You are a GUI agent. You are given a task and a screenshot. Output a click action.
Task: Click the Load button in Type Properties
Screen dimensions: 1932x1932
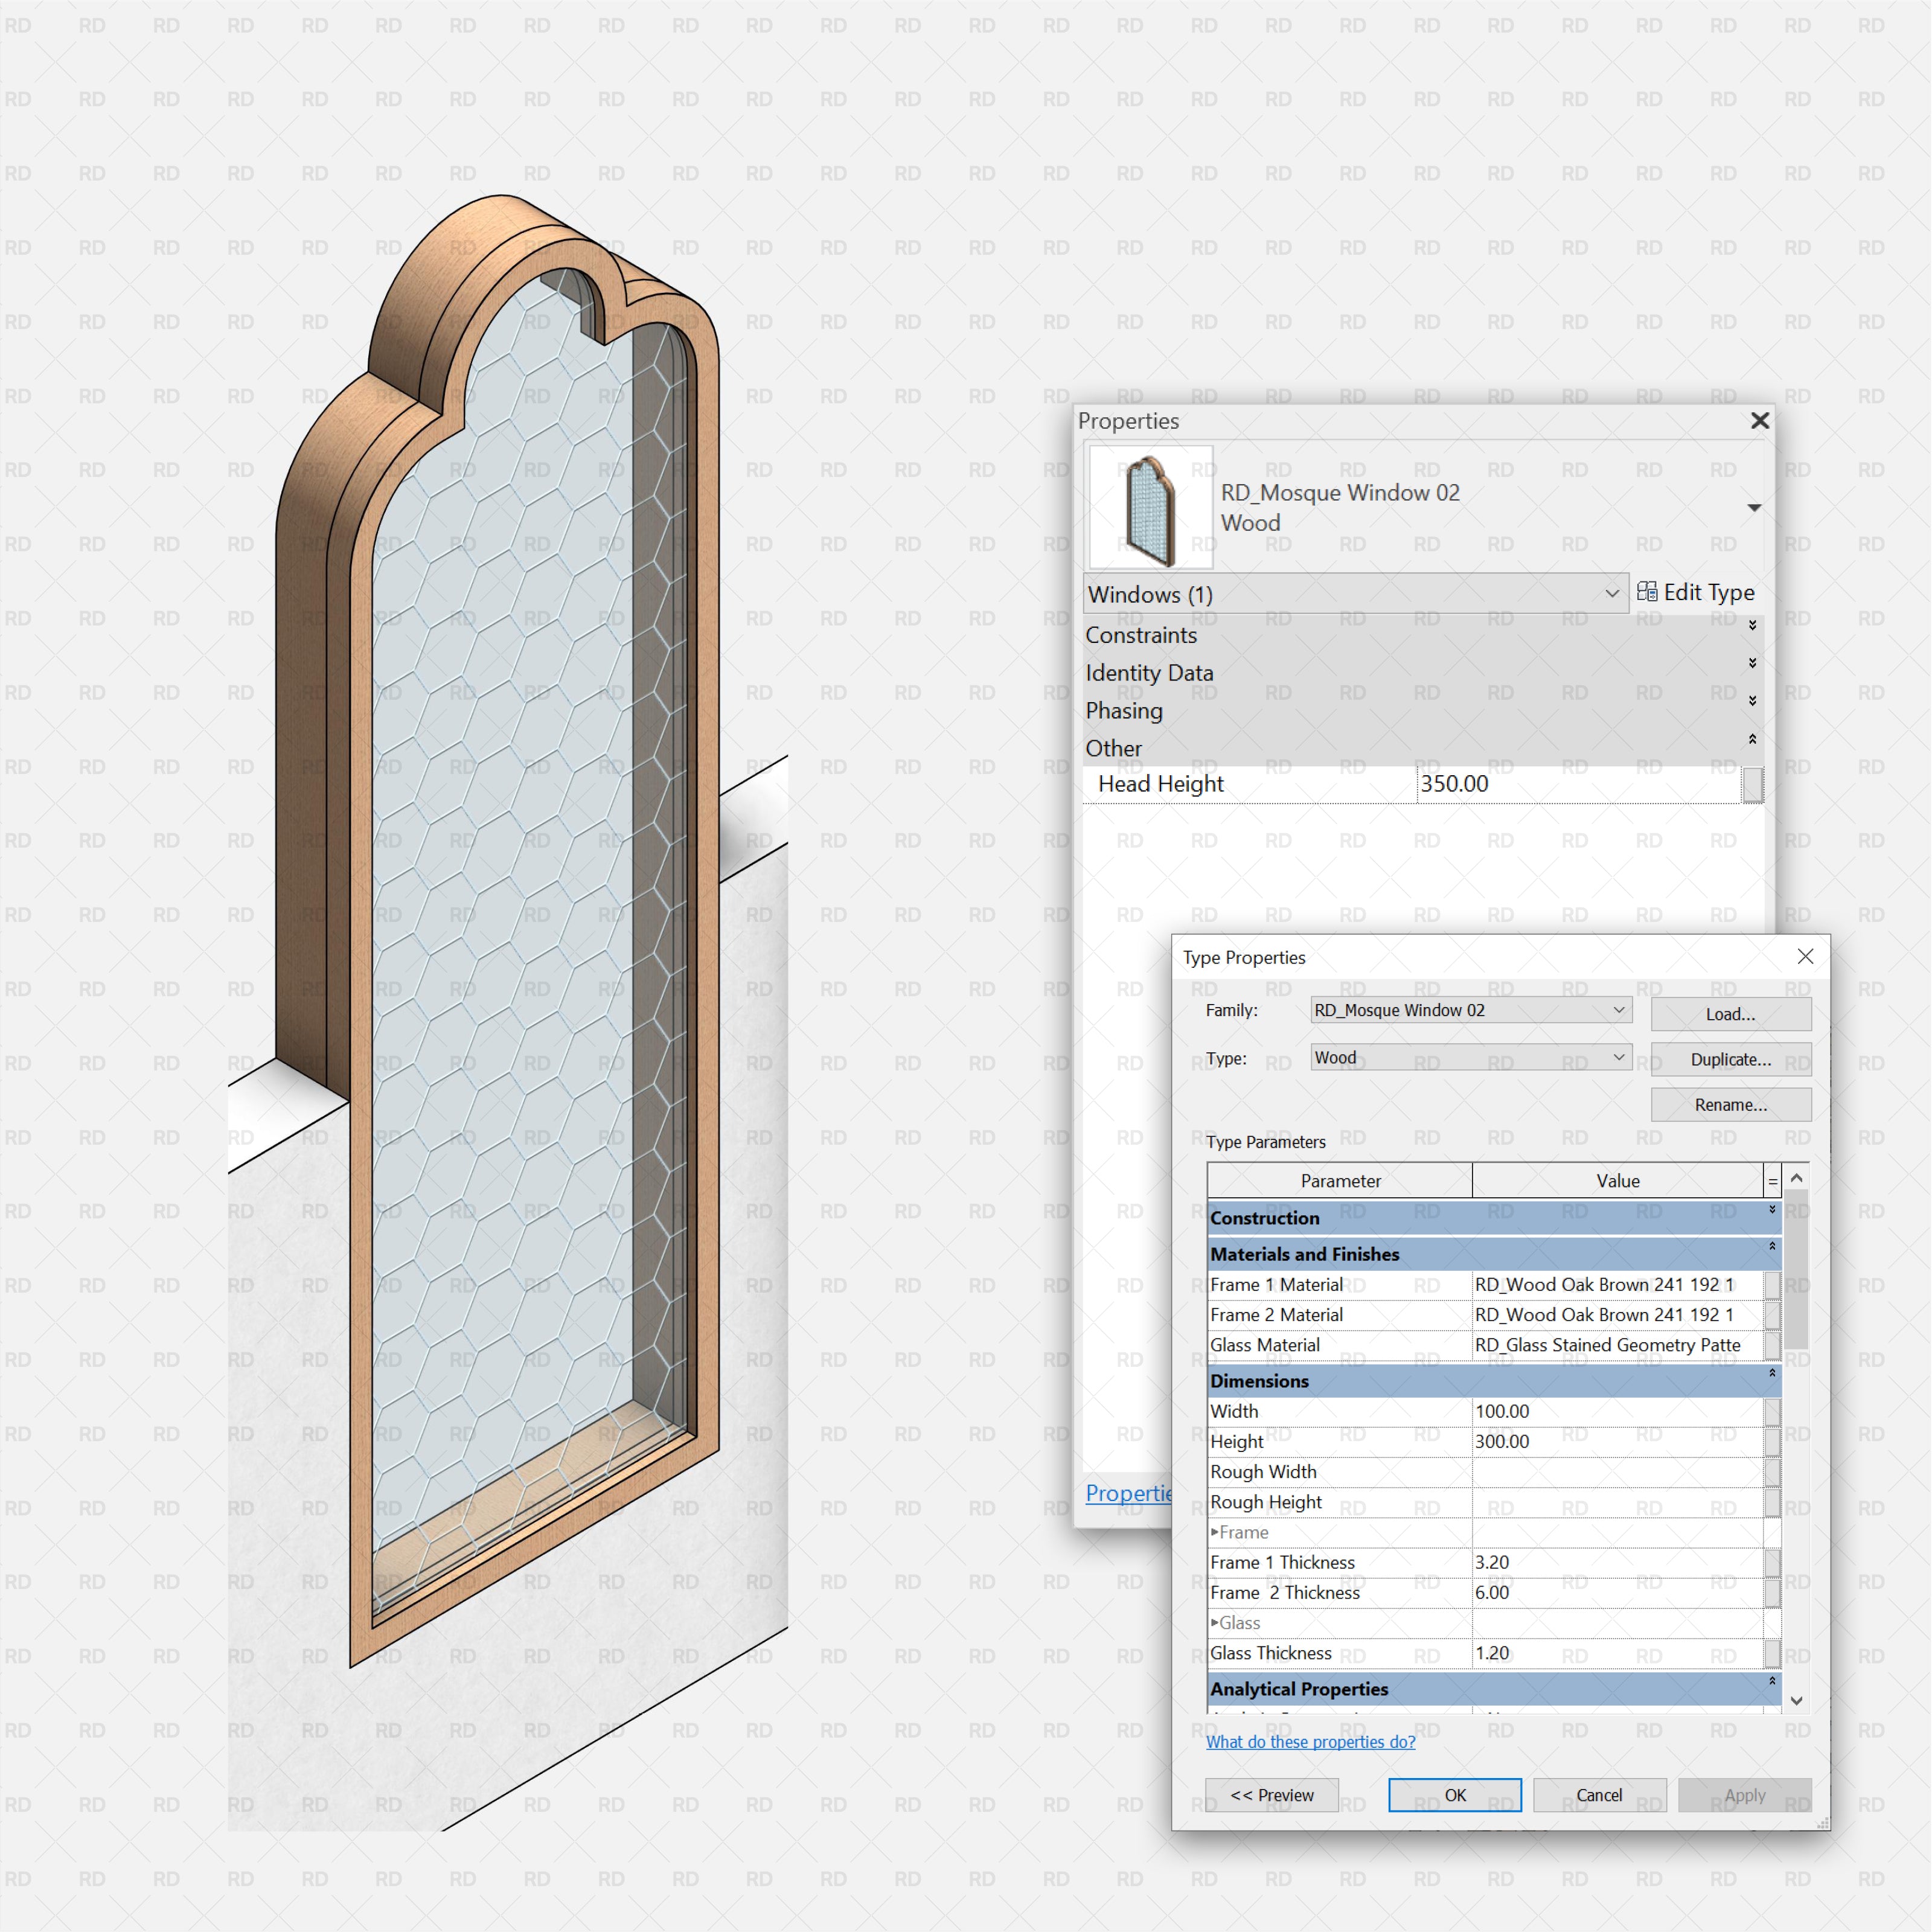point(1730,1013)
